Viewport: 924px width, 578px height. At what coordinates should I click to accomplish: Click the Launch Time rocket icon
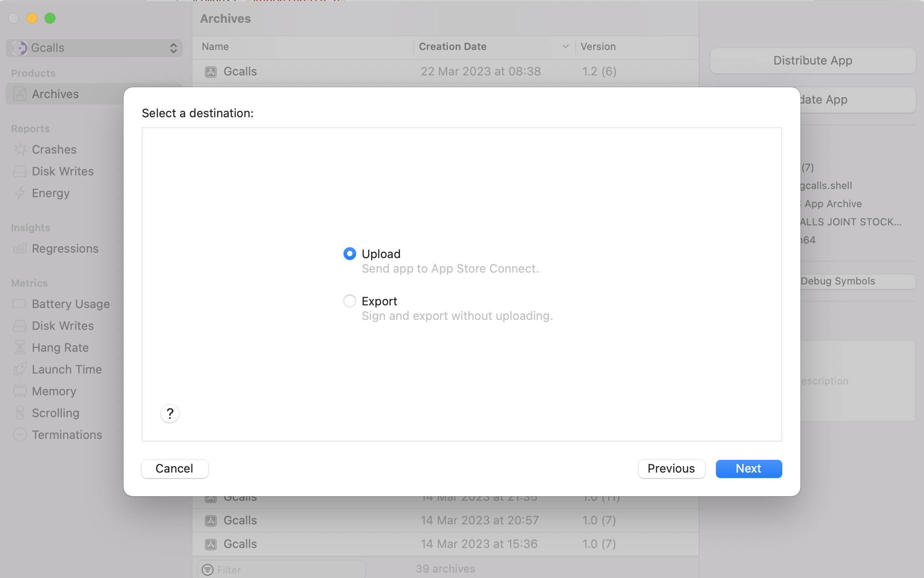[20, 369]
